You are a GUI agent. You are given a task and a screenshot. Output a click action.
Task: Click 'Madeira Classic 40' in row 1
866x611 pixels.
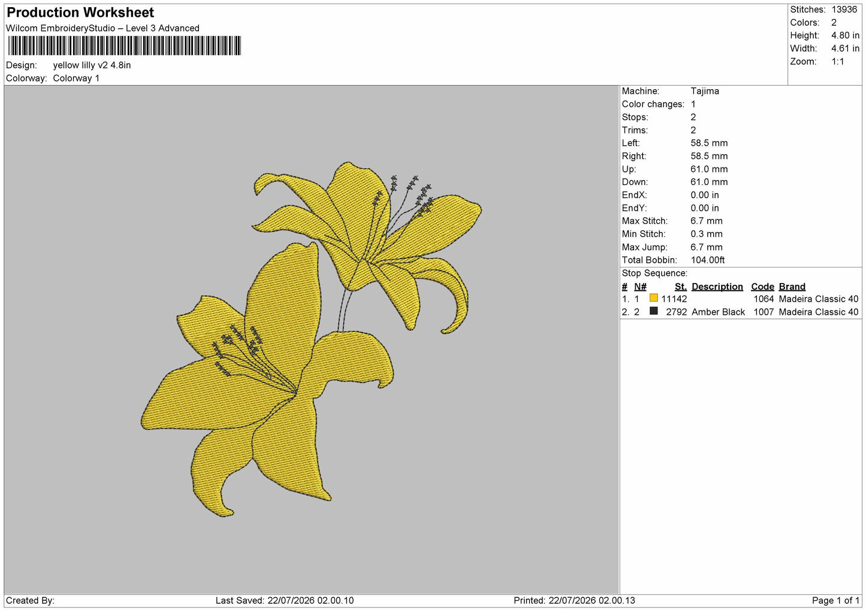click(818, 299)
